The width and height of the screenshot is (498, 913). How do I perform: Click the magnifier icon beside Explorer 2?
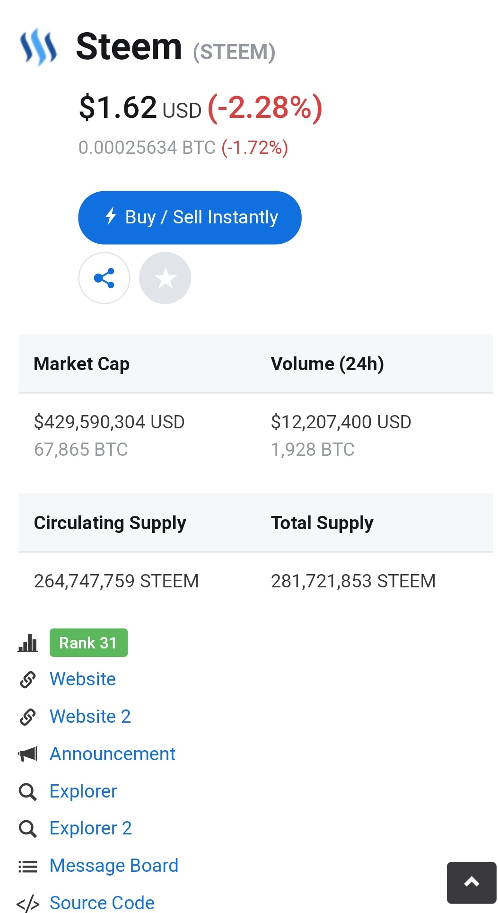pos(27,829)
